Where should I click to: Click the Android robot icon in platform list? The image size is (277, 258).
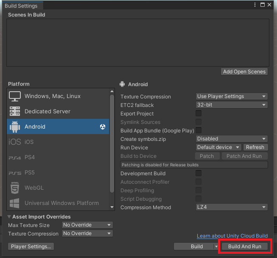(x=15, y=127)
